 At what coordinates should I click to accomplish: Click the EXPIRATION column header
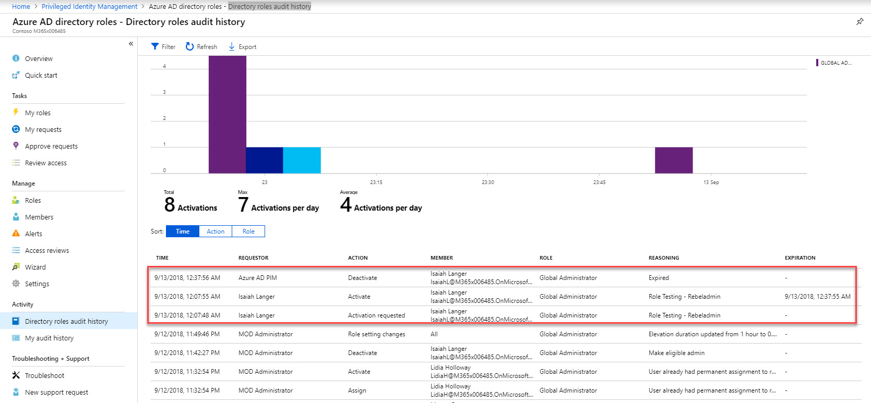800,258
